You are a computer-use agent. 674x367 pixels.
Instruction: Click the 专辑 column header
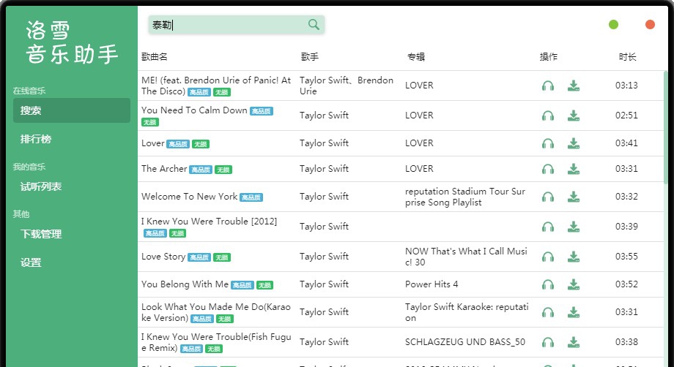(x=415, y=56)
